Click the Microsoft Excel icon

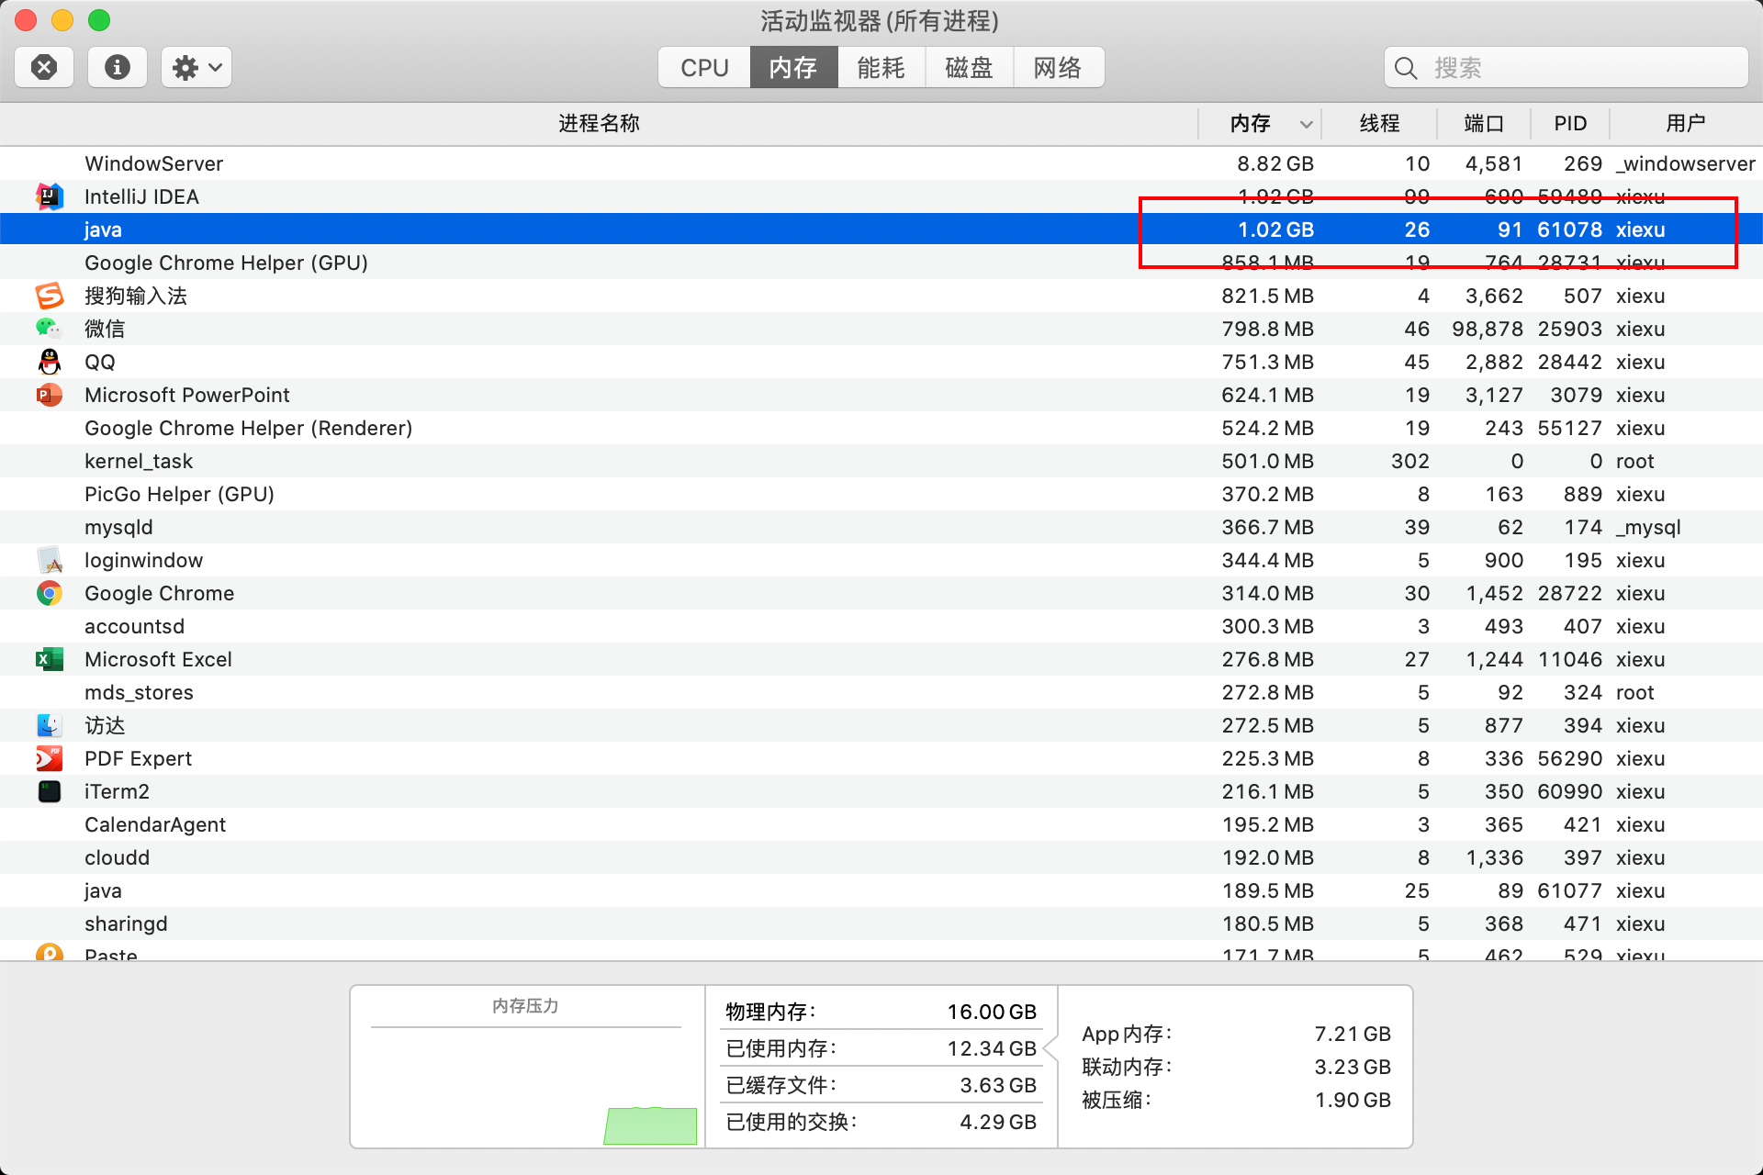[x=50, y=659]
